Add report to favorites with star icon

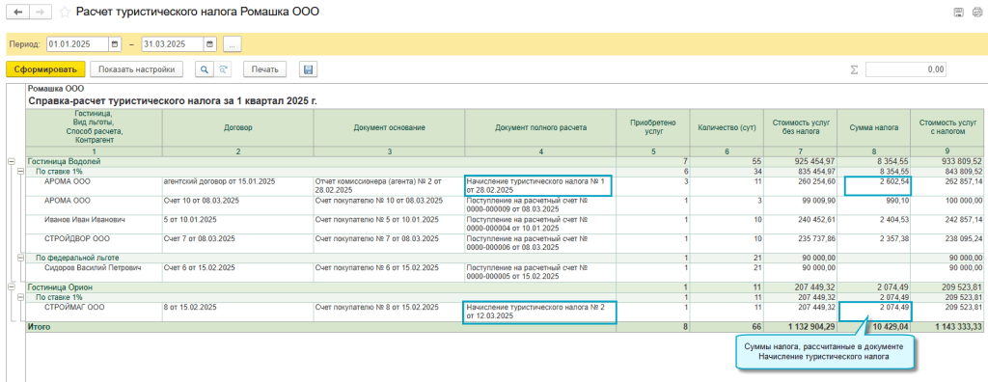(65, 13)
